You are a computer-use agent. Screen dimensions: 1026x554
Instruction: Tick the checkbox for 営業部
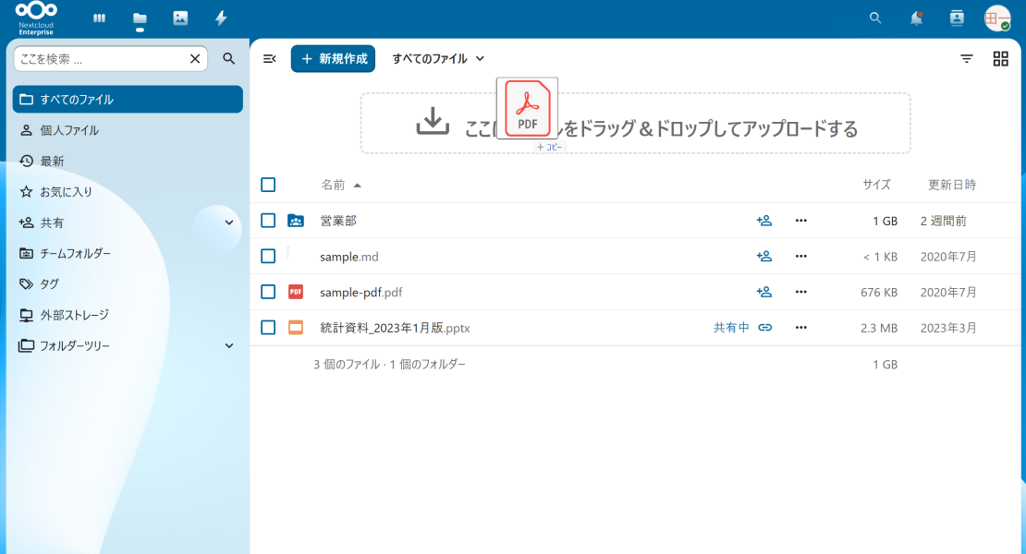268,221
